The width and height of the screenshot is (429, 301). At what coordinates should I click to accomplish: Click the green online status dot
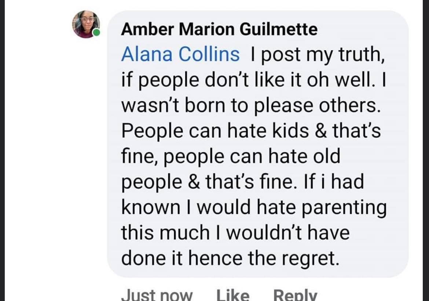point(96,33)
